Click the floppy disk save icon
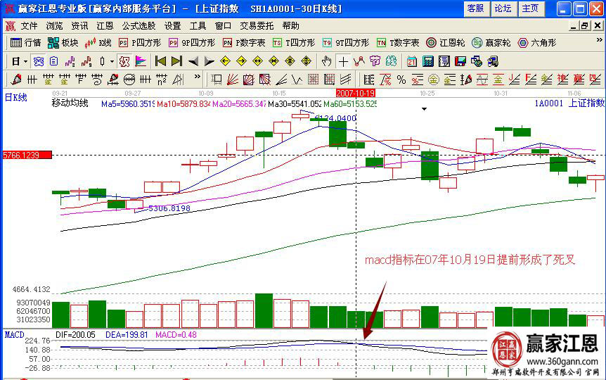Screen dimensions: 606x380 coord(460,61)
